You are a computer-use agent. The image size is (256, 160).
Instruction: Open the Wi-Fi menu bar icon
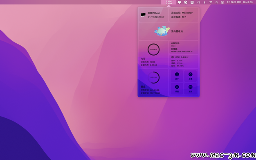pyautogui.click(x=211, y=2)
